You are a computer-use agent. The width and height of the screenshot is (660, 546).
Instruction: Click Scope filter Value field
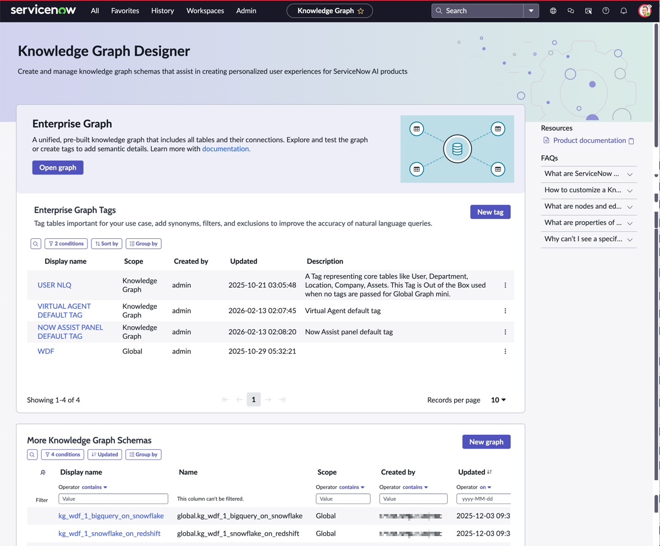343,499
